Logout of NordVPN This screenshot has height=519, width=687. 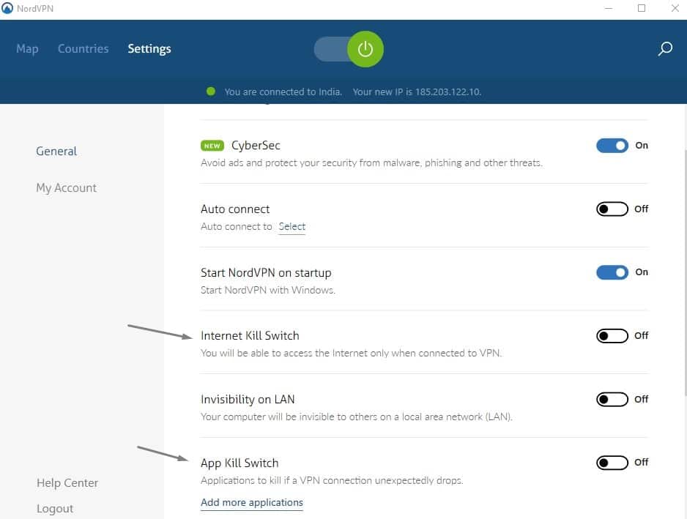click(x=55, y=508)
